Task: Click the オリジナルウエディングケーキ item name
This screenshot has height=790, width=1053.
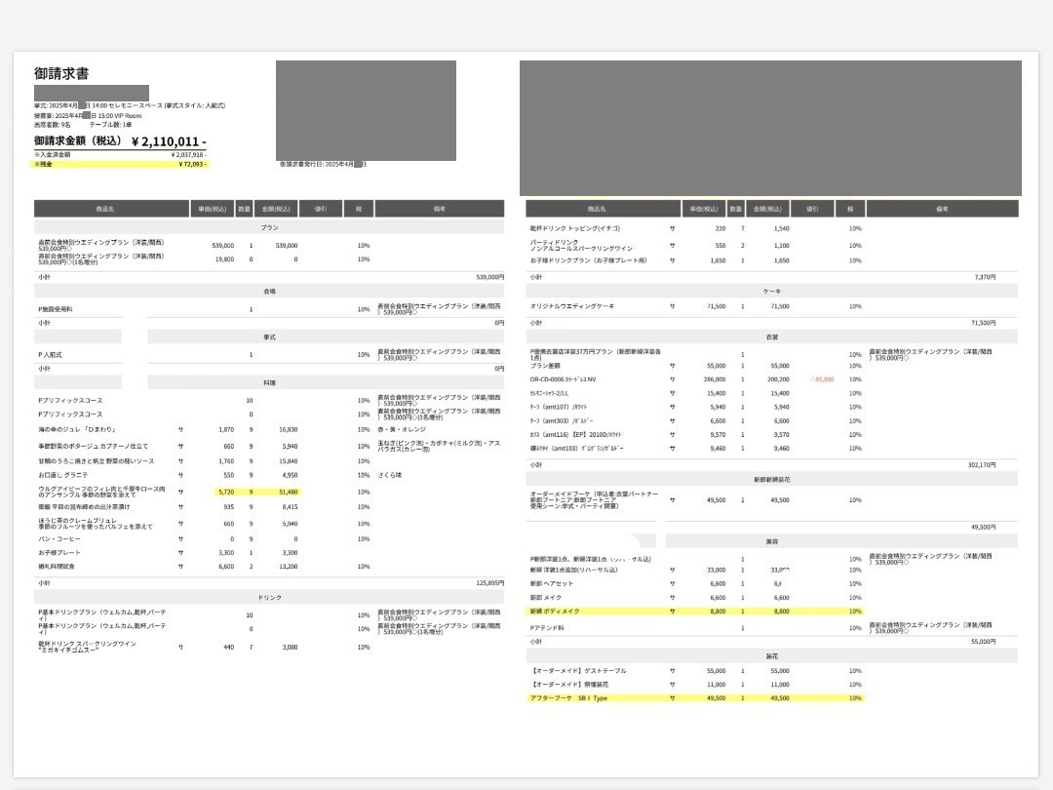Action: [571, 306]
